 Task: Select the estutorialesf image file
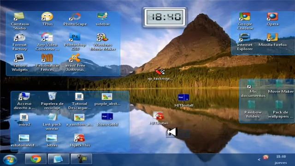pyautogui.click(x=24, y=140)
